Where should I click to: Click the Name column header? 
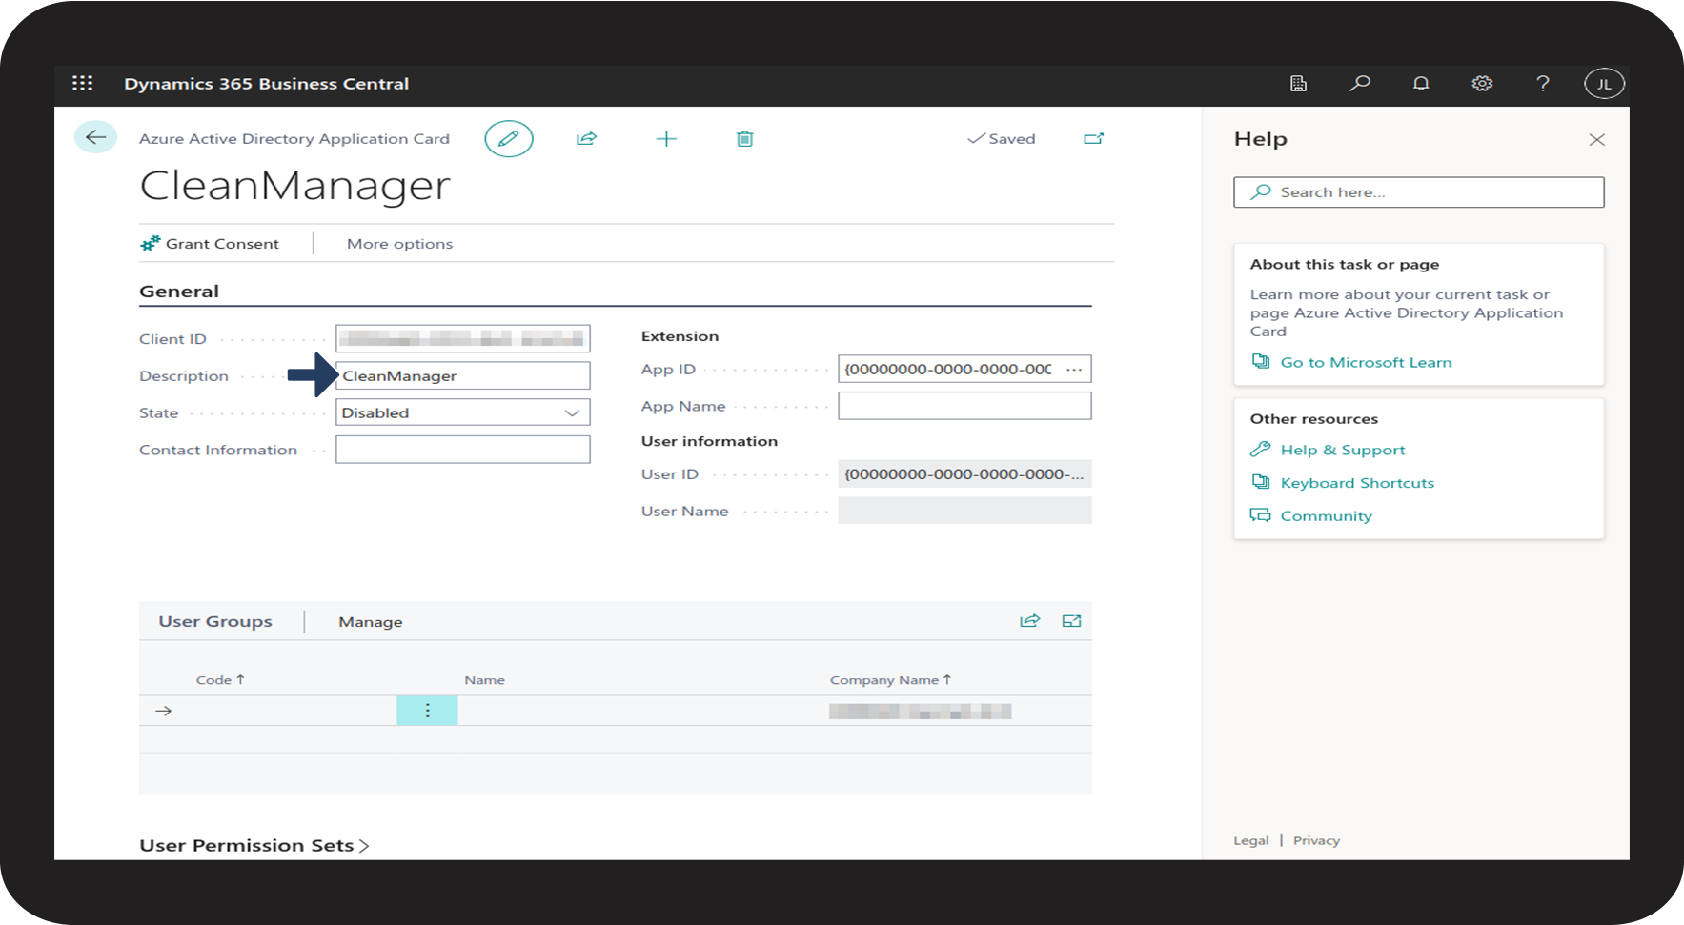484,680
